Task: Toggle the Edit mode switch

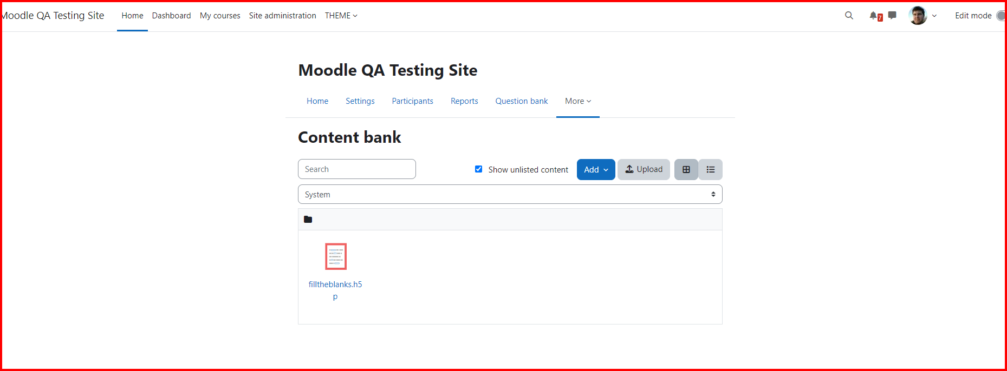Action: 1001,16
